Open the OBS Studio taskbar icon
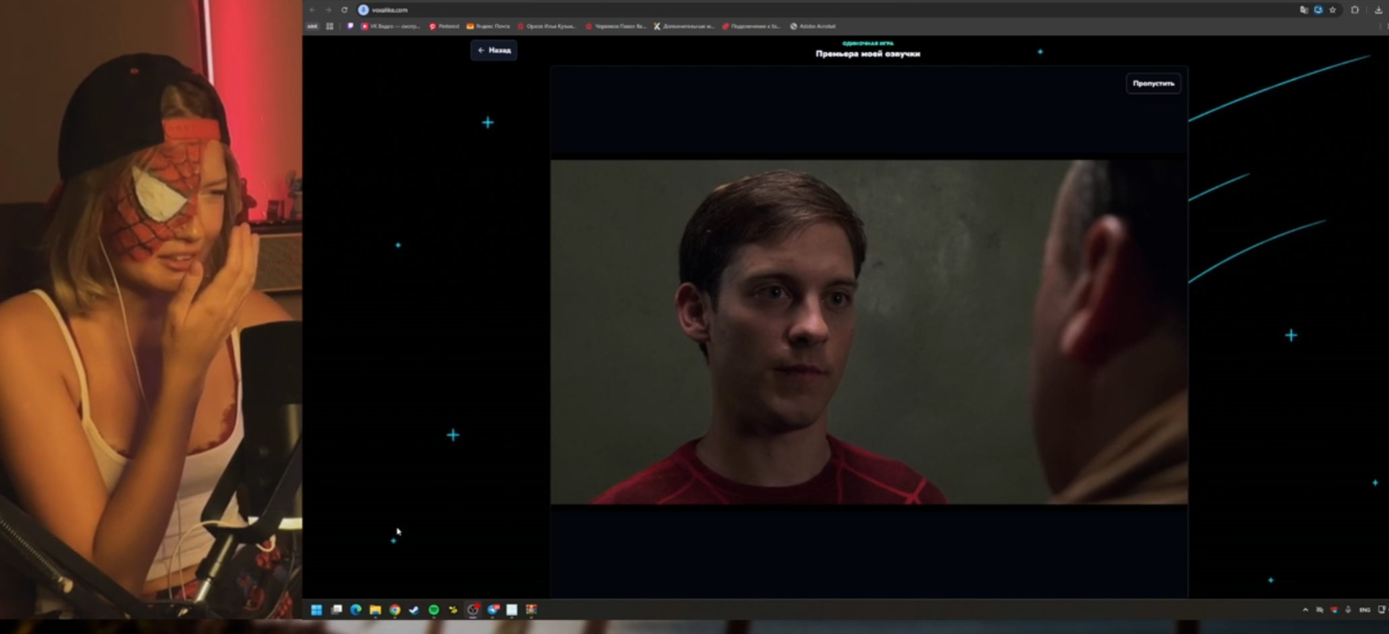 point(473,610)
